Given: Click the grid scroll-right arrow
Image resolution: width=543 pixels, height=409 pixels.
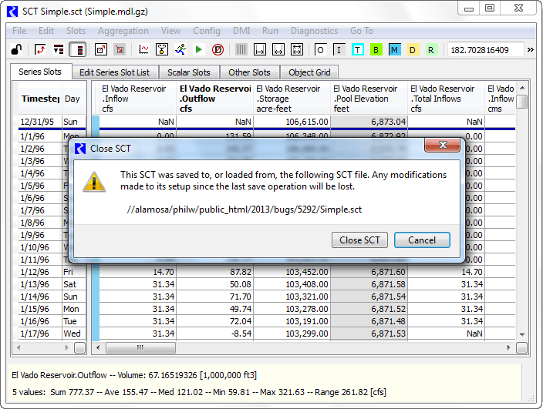Looking at the screenshot, I should [509, 347].
